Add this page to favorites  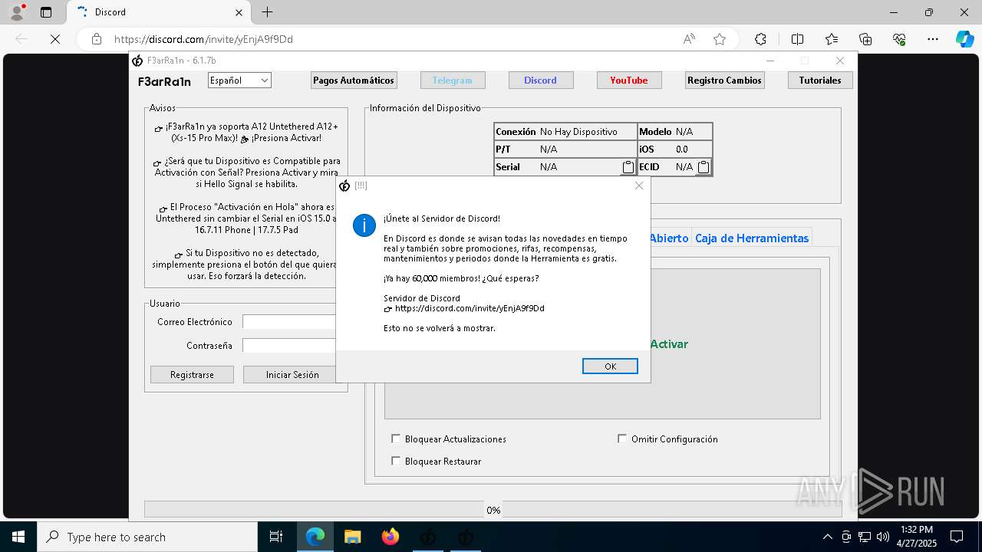[719, 39]
